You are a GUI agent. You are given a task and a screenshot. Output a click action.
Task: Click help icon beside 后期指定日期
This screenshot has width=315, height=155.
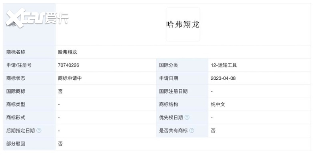pyautogui.click(x=39, y=131)
